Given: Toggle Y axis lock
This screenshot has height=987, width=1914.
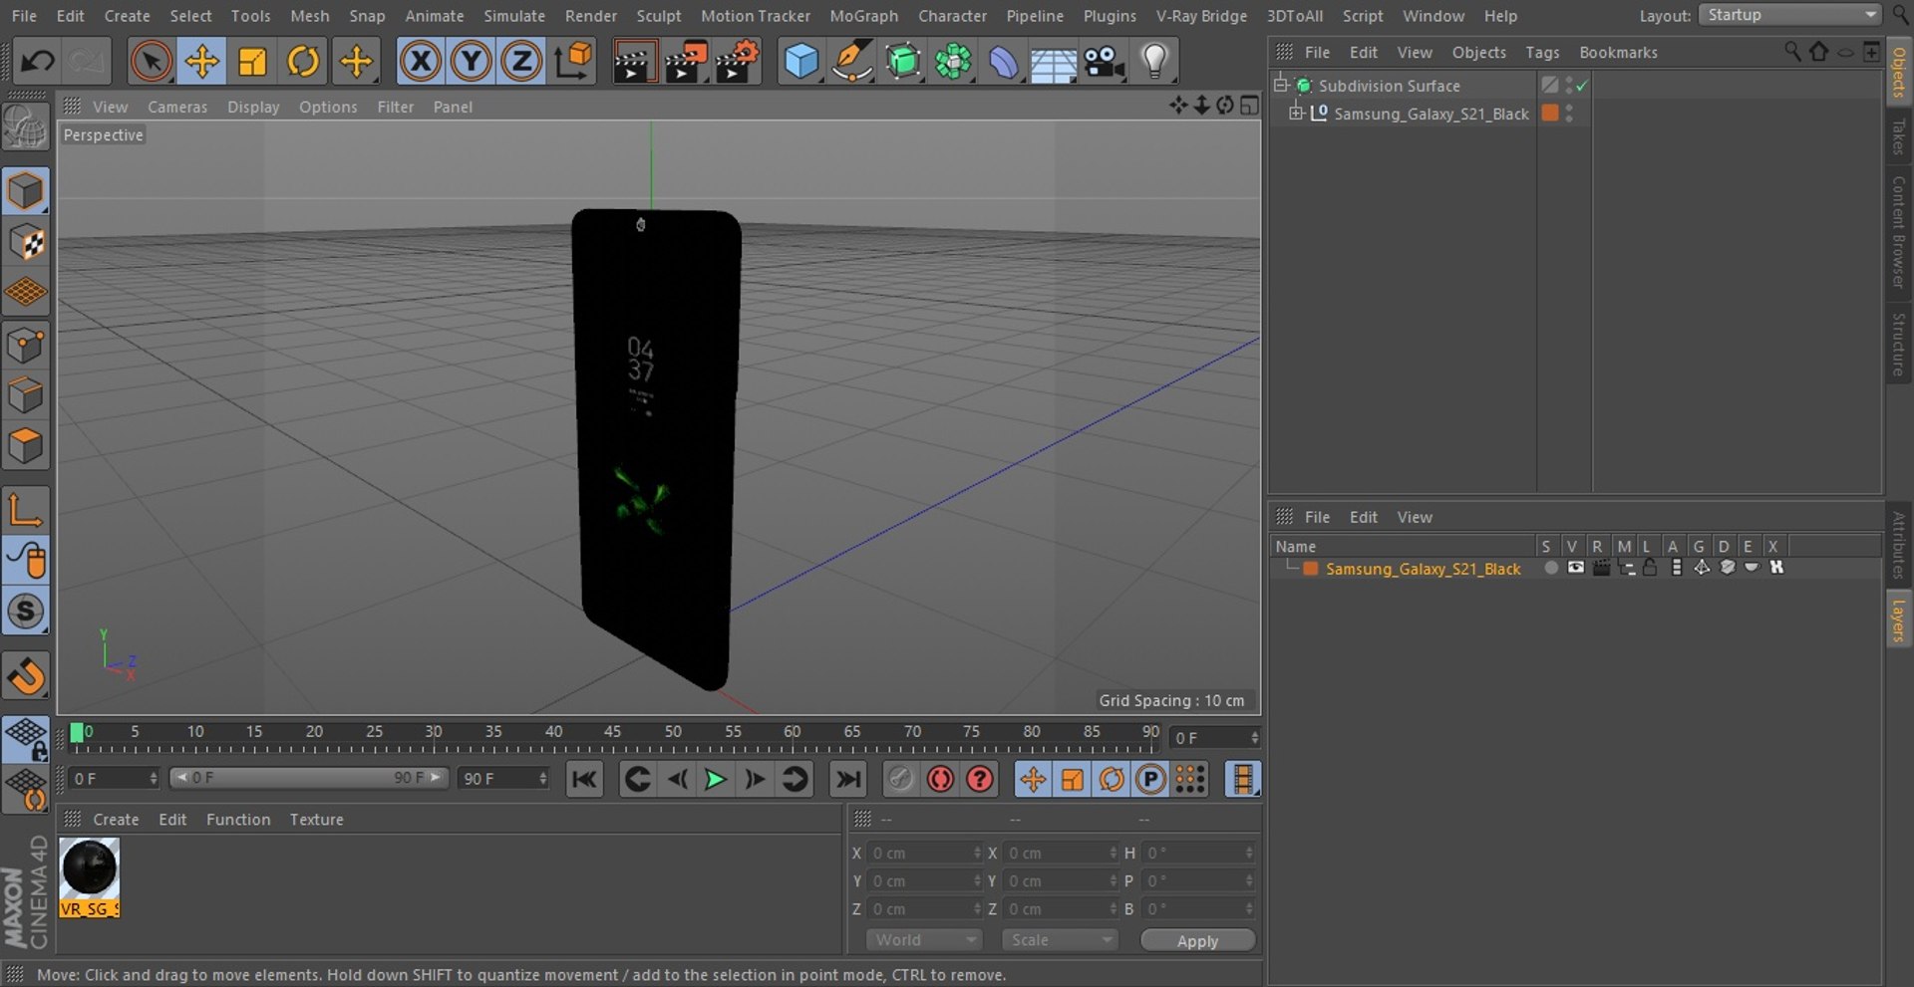Looking at the screenshot, I should click(471, 62).
